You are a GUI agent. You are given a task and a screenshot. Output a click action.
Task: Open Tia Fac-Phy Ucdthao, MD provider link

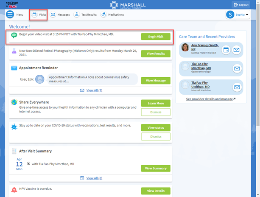pos(200,84)
